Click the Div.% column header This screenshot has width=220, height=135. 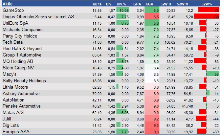[x=122, y=4]
